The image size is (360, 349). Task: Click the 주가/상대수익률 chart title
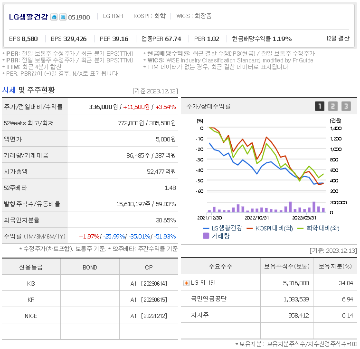coord(208,106)
